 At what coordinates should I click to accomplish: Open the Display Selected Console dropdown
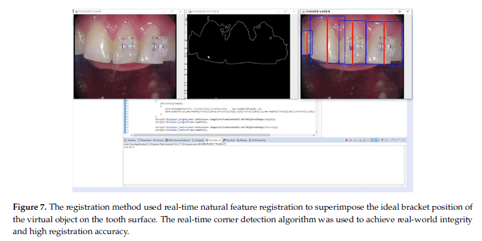tap(389, 140)
